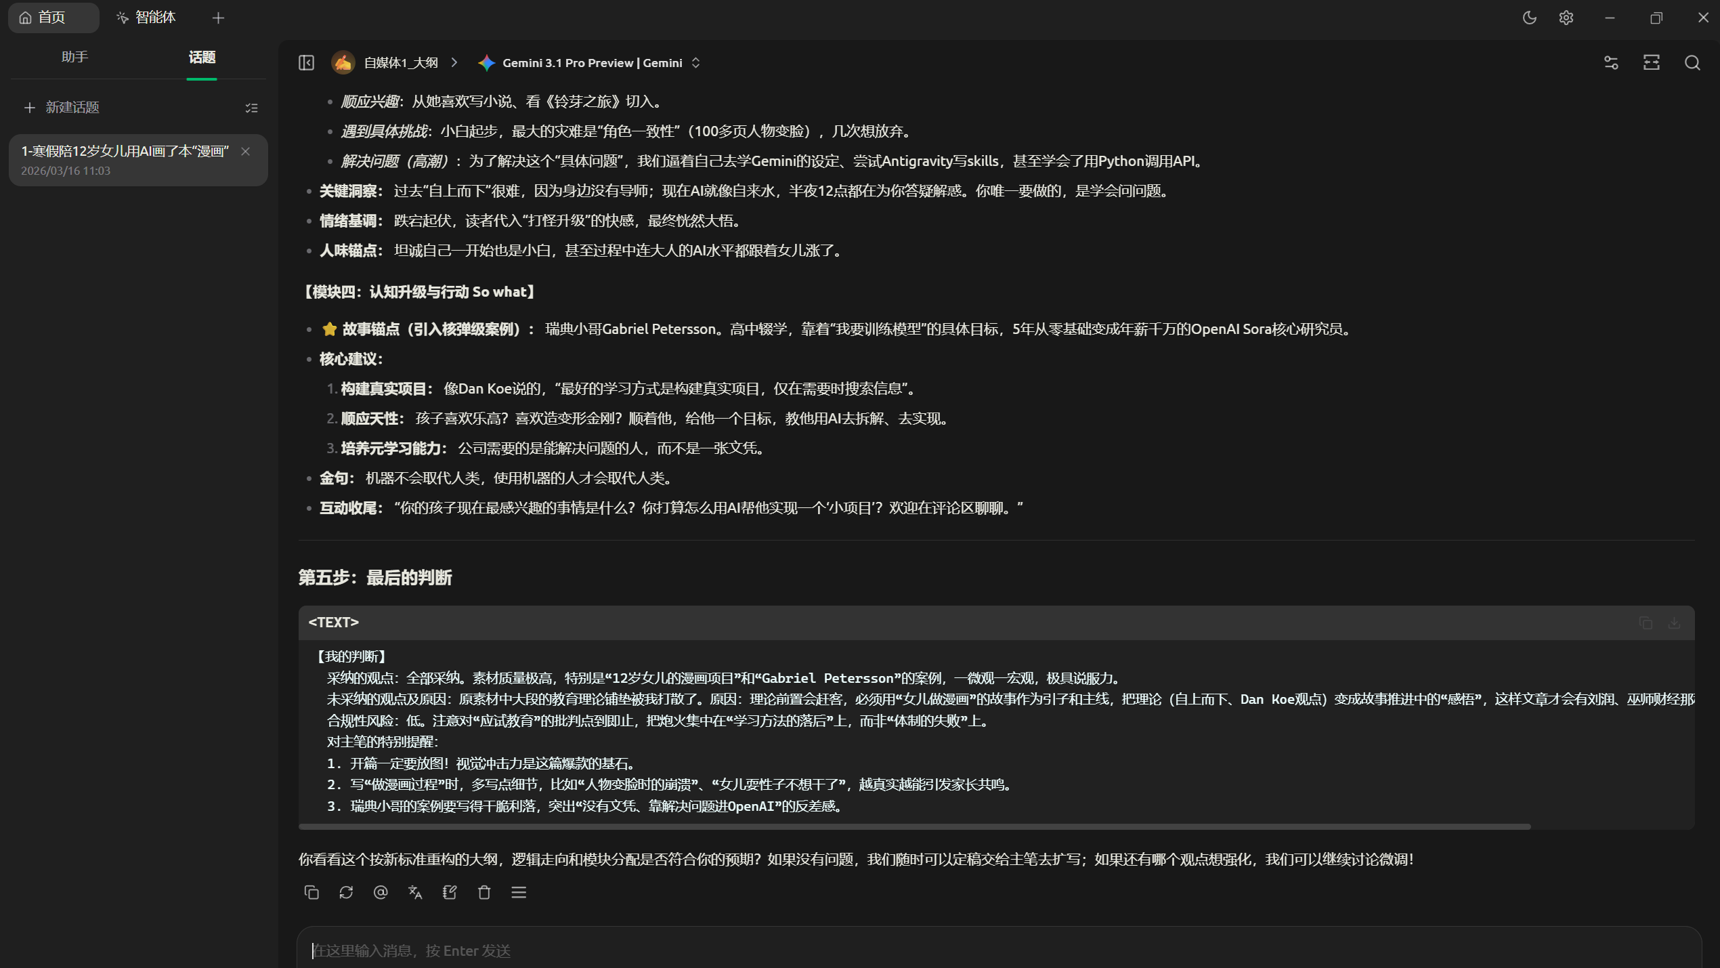Screen dimensions: 1720x968
Task: Download the TEXT code block
Action: click(x=1675, y=623)
